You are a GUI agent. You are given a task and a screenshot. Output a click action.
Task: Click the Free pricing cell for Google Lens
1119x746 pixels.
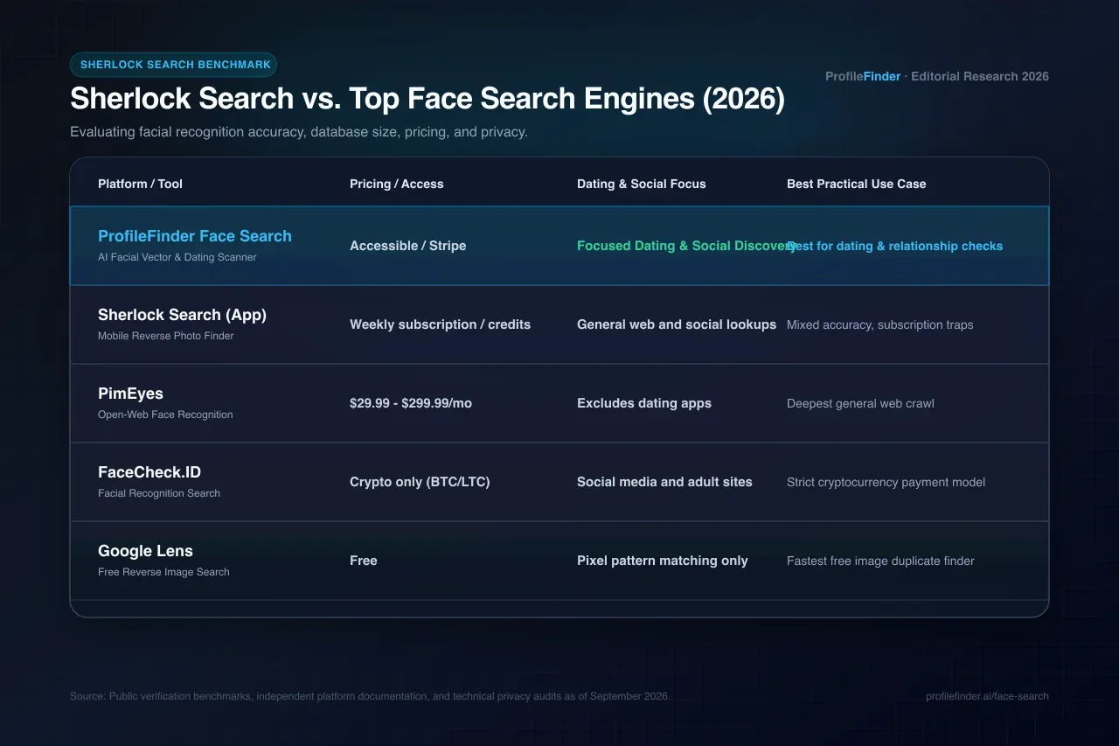coord(364,561)
